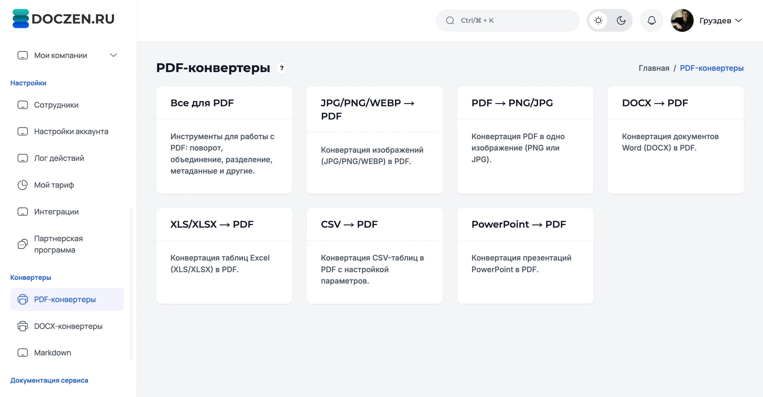Expand the Мои компании chevron
This screenshot has width=763, height=397.
pos(113,55)
